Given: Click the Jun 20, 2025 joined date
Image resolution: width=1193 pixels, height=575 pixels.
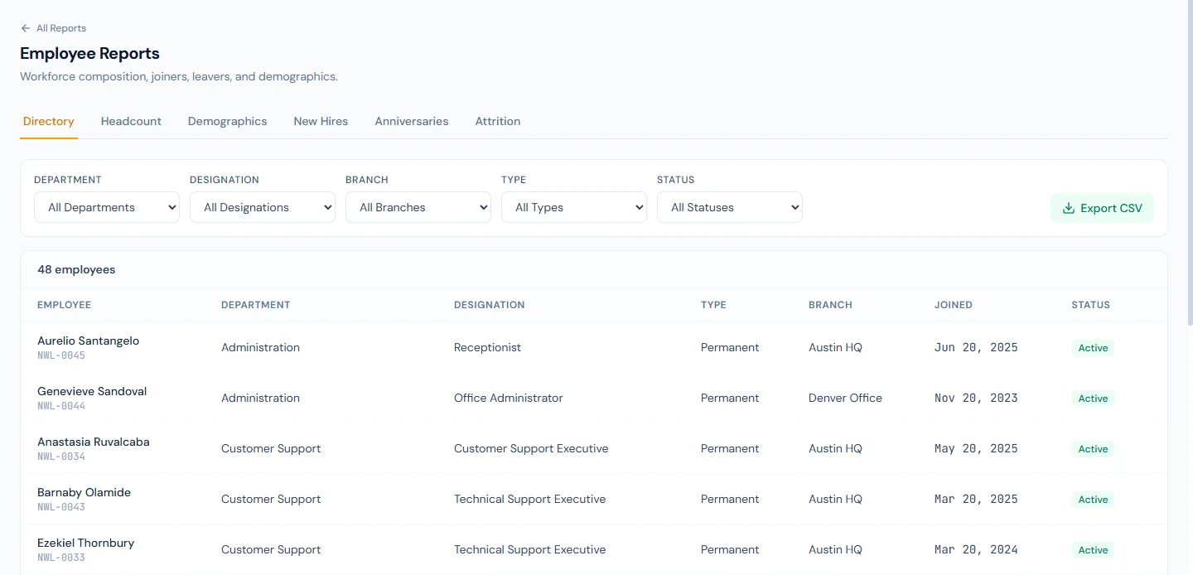Looking at the screenshot, I should pos(976,347).
